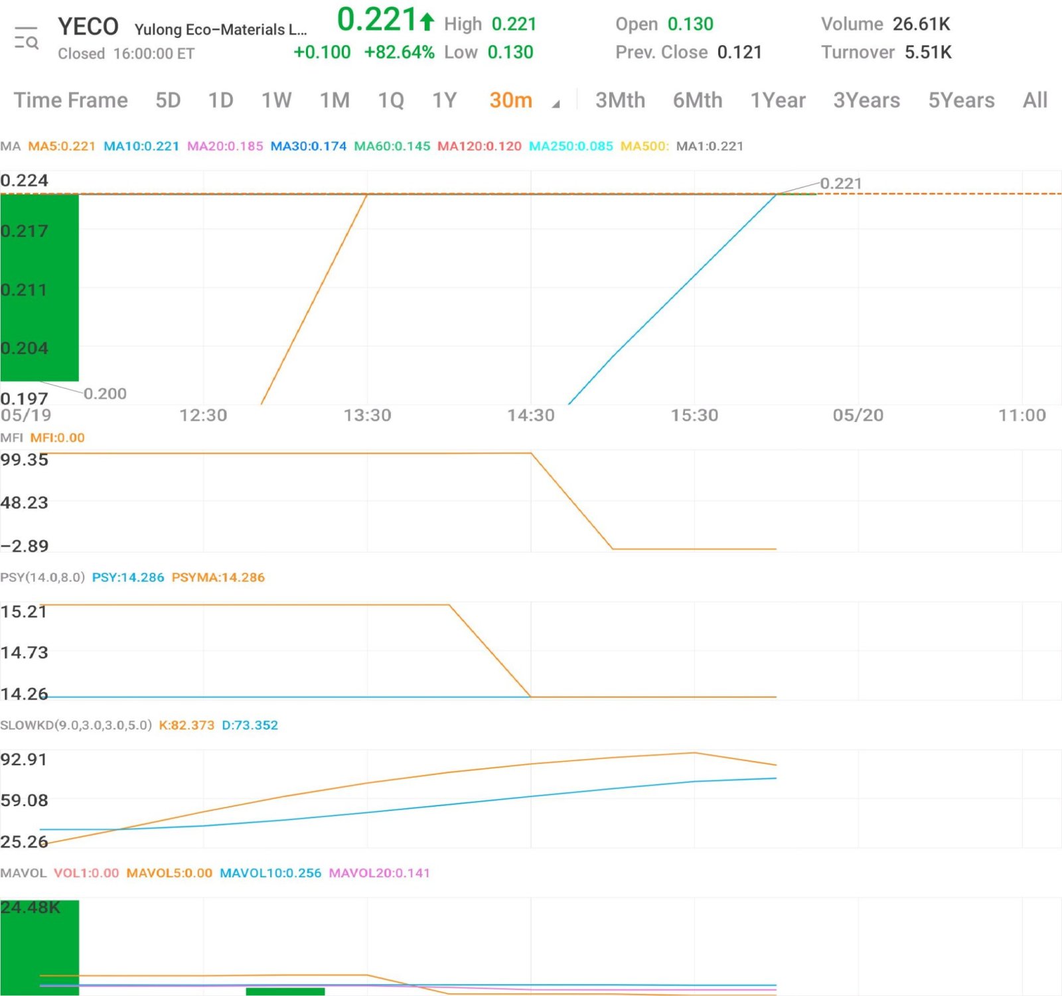Click the D:73.352 value label
Image resolution: width=1062 pixels, height=996 pixels.
[250, 725]
